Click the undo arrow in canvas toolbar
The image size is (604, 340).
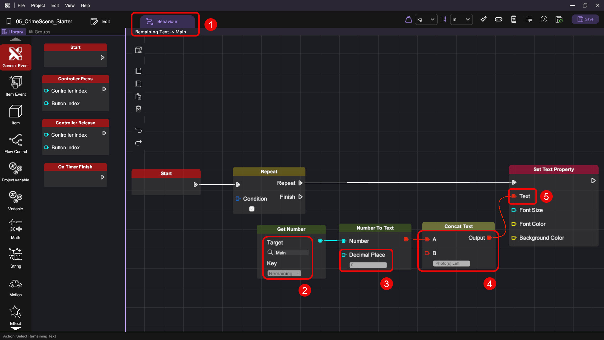(x=138, y=130)
